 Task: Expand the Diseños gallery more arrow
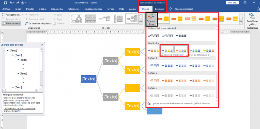(x=141, y=23)
